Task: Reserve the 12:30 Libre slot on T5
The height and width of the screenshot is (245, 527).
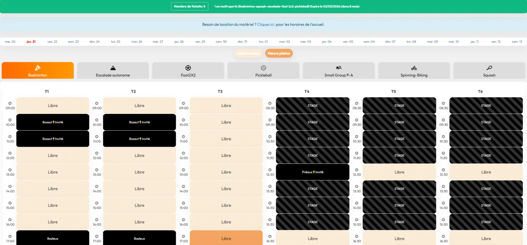Action: [399, 172]
